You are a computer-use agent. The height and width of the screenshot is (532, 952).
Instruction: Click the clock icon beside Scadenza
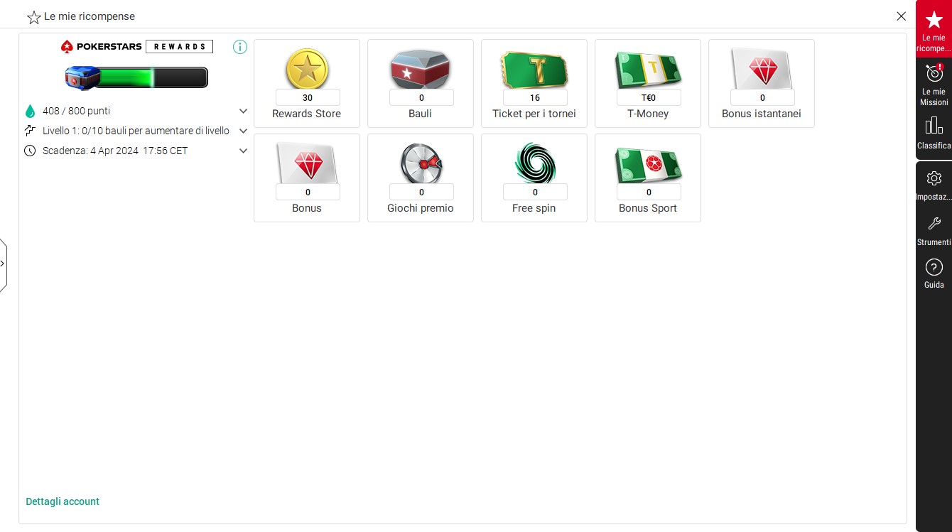pyautogui.click(x=30, y=151)
